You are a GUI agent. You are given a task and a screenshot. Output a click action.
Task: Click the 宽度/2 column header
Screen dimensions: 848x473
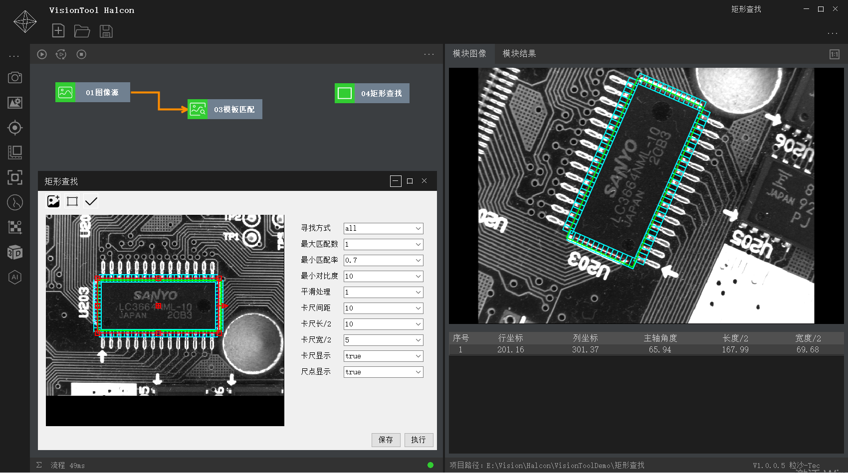[x=808, y=338]
